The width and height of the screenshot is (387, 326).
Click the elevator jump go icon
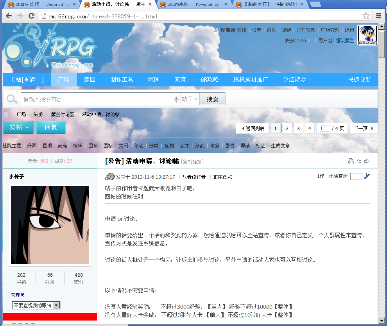pyautogui.click(x=367, y=176)
